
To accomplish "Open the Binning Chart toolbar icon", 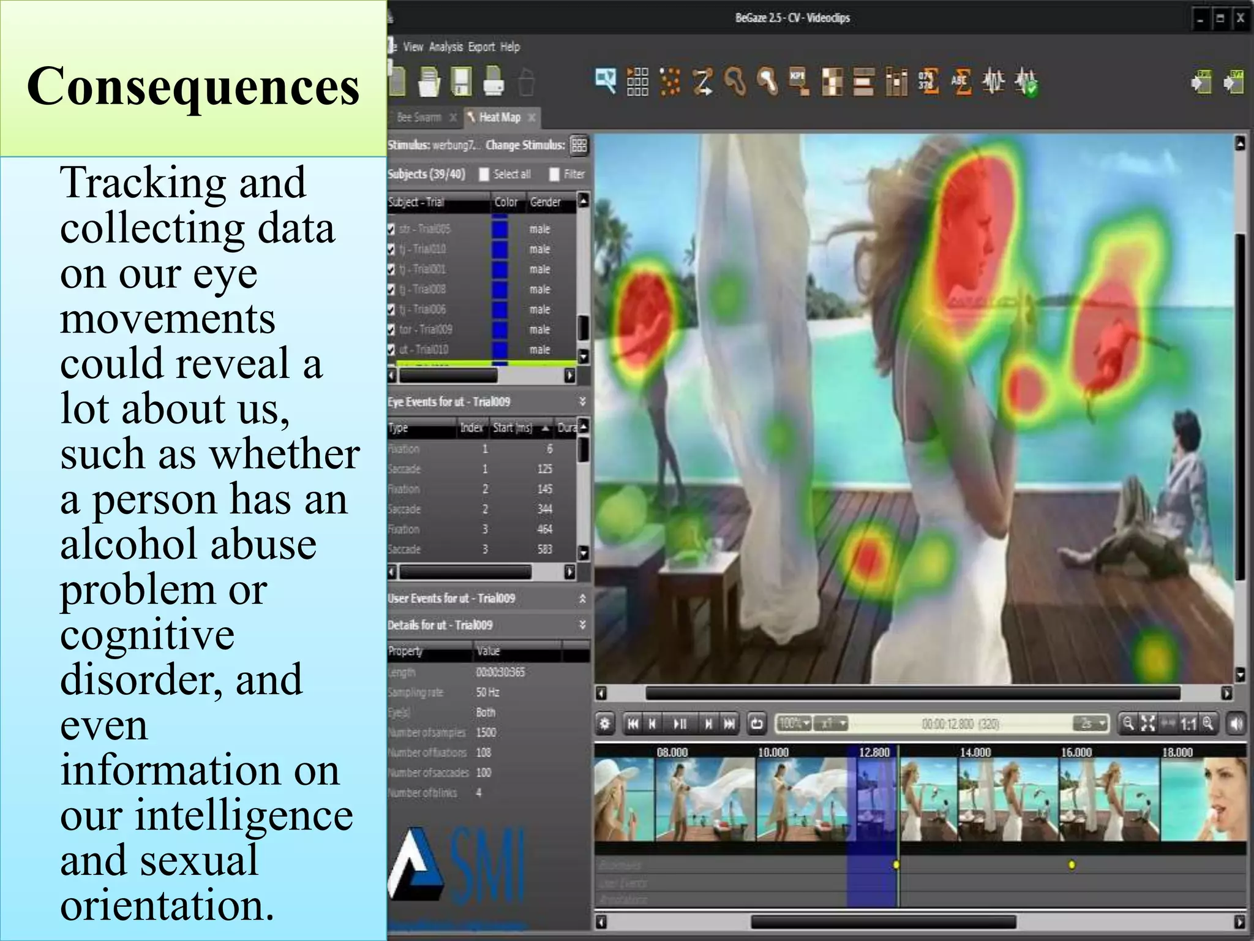I will point(896,82).
